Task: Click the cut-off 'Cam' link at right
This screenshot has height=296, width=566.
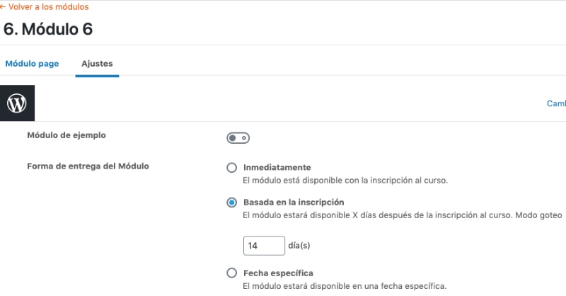Action: point(556,103)
